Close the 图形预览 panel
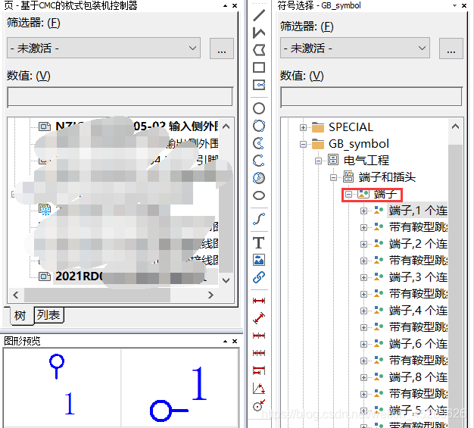The height and width of the screenshot is (428, 474). point(235,341)
